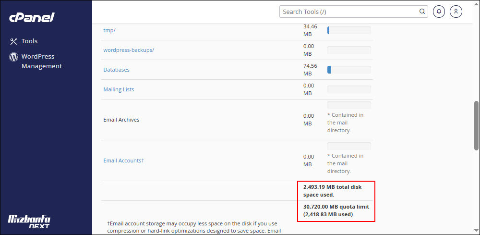The image size is (480, 235).
Task: Open the notifications bell
Action: point(439,12)
